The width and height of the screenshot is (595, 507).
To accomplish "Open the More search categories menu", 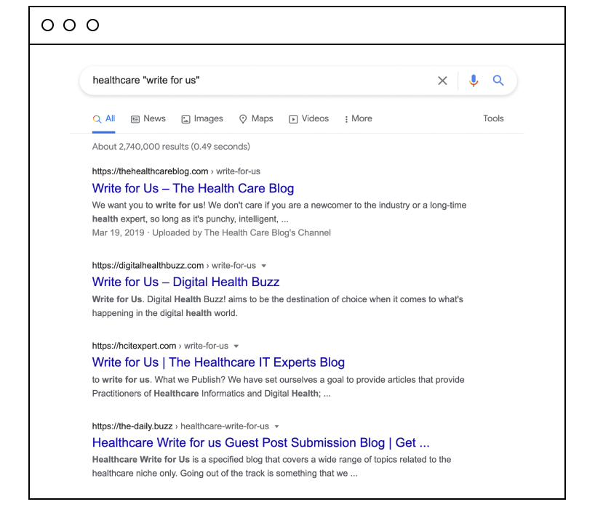I will pos(358,119).
